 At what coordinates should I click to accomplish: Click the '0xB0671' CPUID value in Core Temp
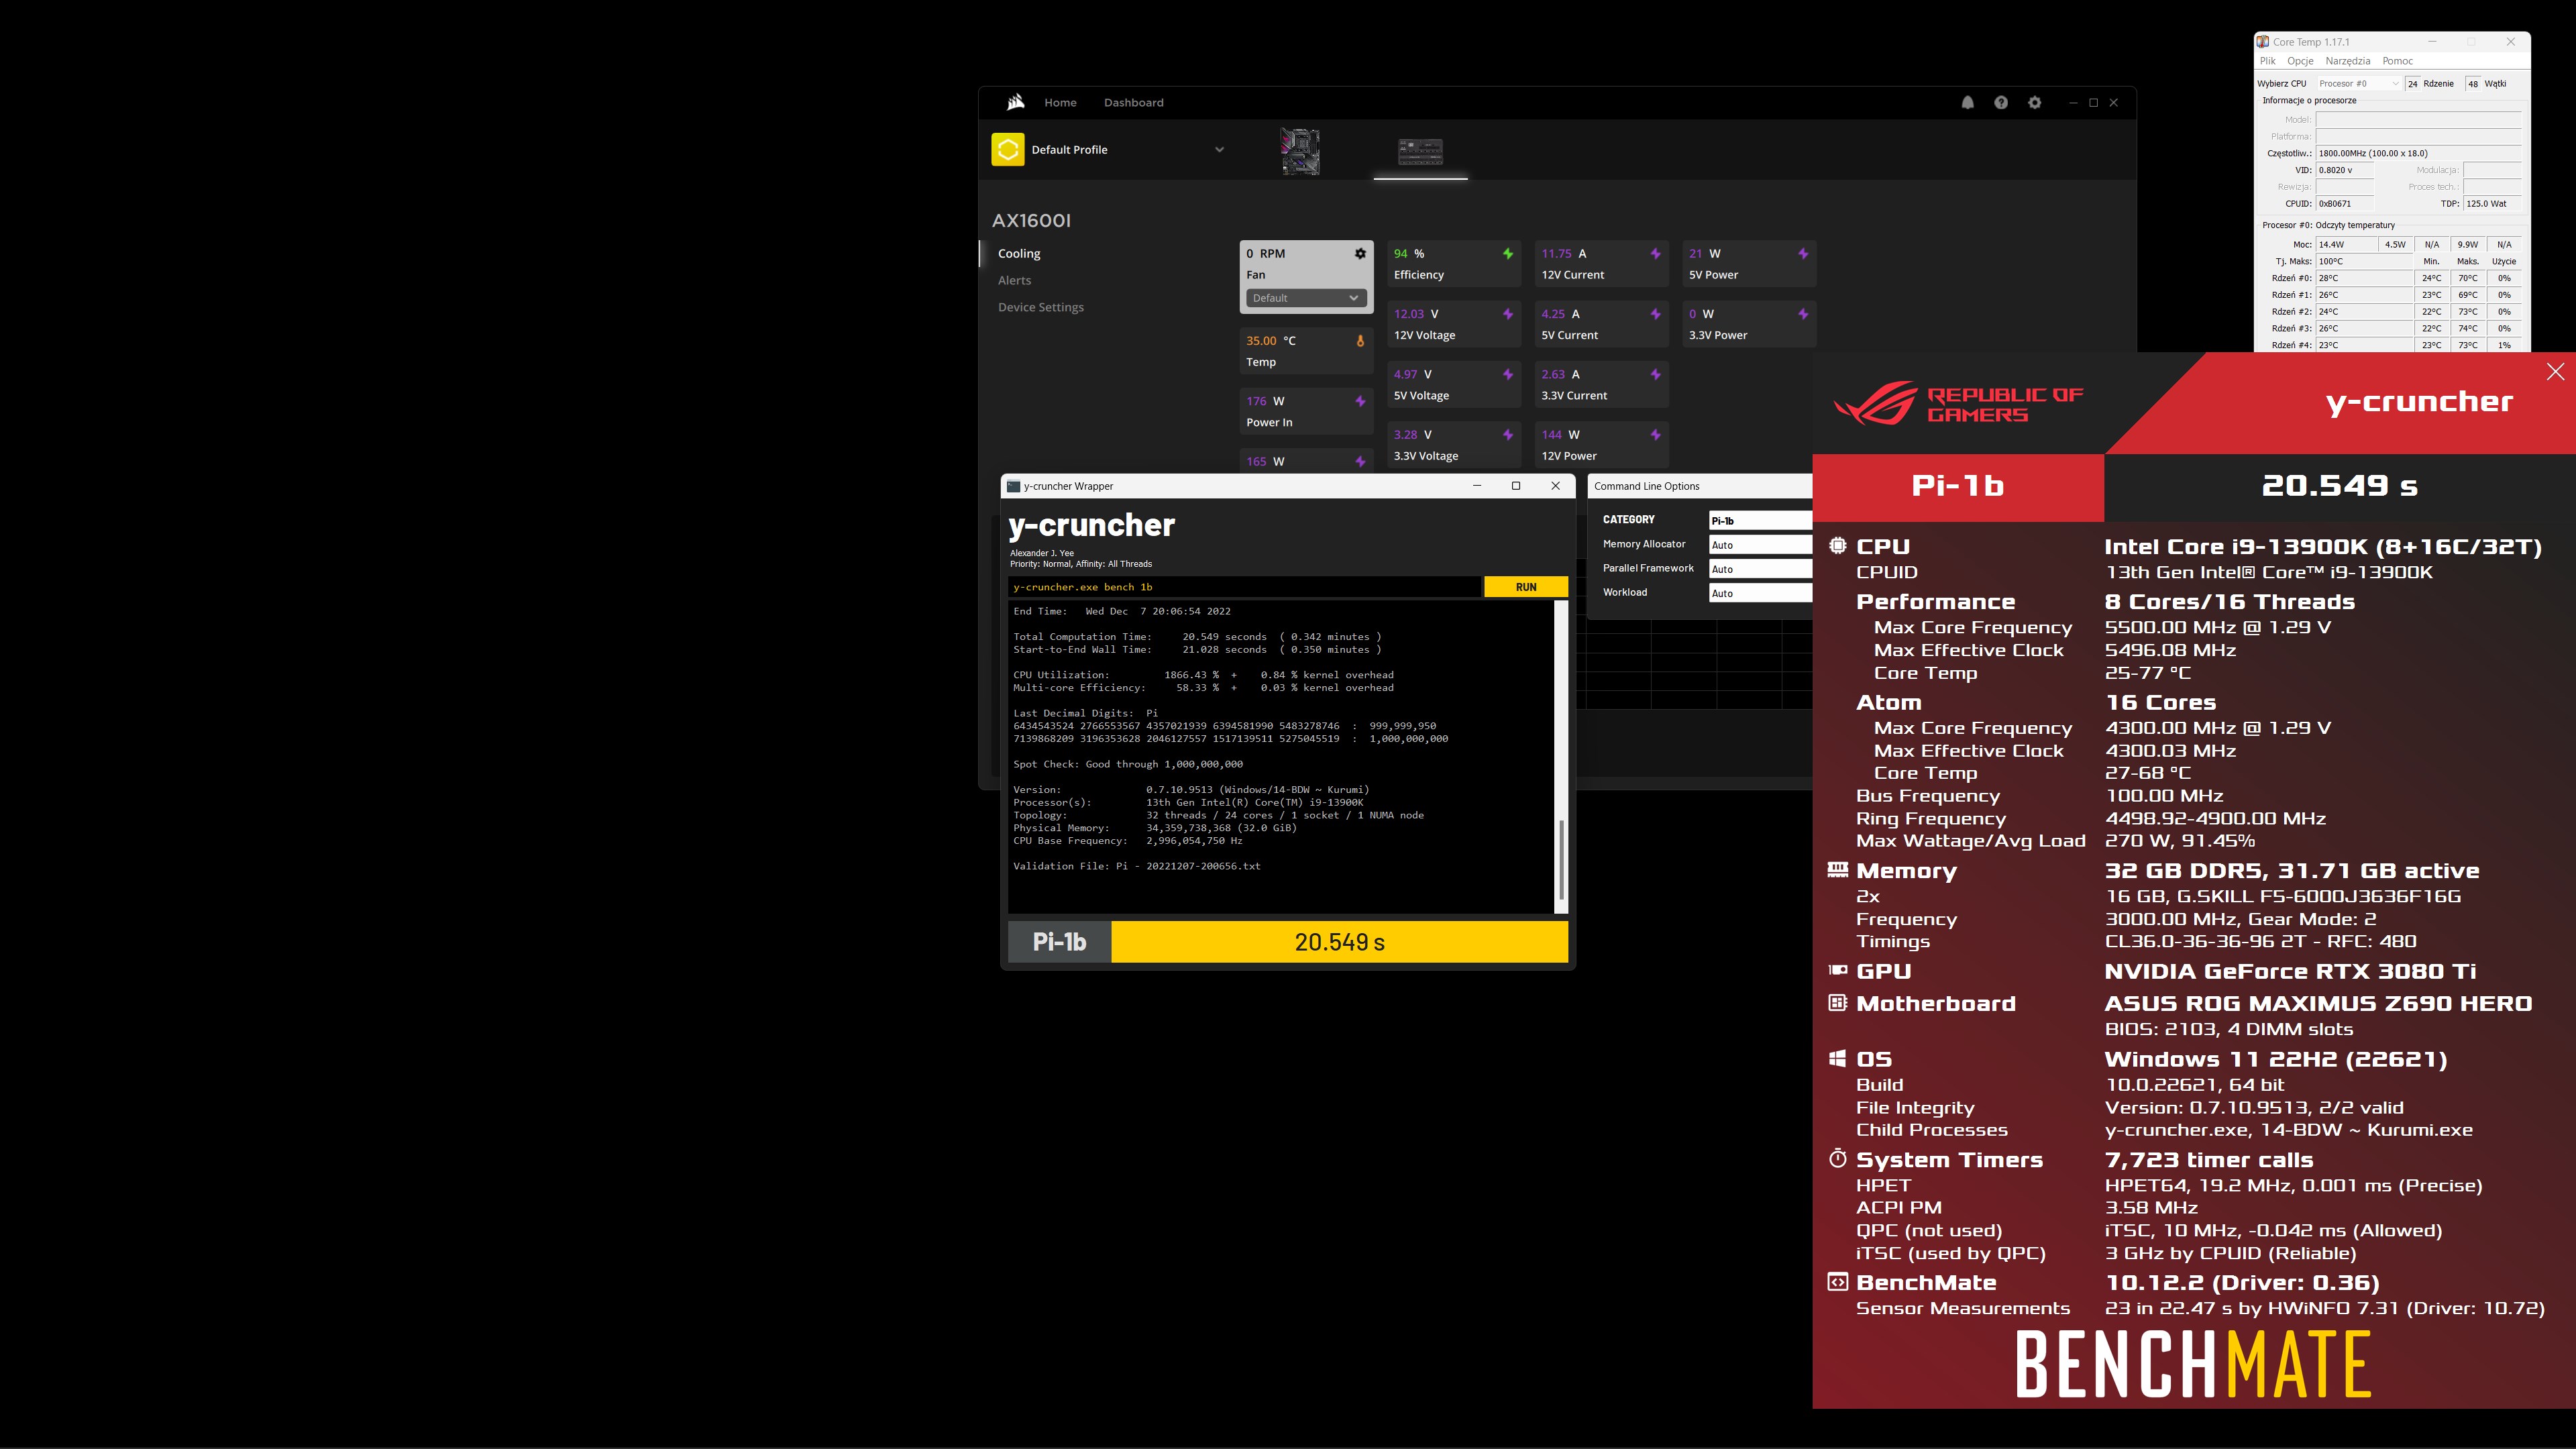[x=2344, y=204]
